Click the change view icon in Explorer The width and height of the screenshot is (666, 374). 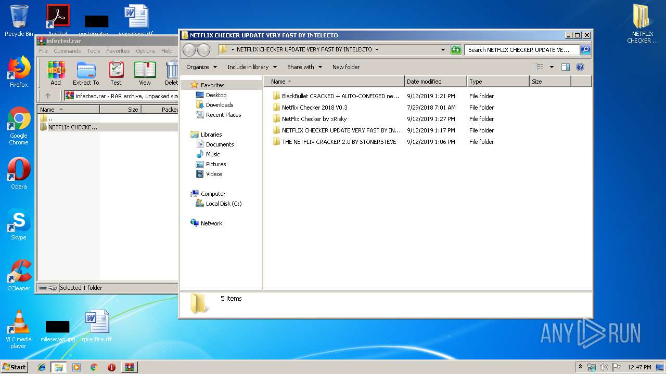click(x=539, y=67)
